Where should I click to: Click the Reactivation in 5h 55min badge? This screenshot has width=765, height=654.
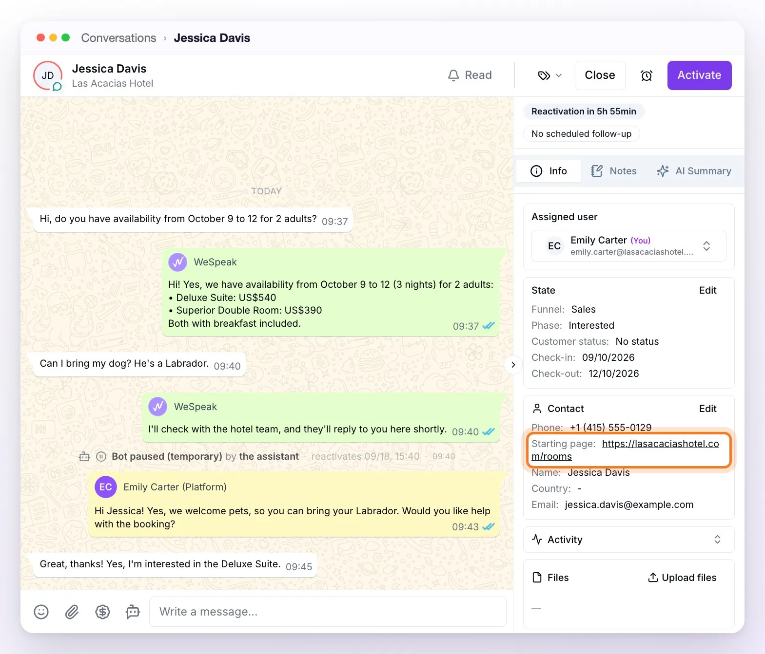[584, 112]
